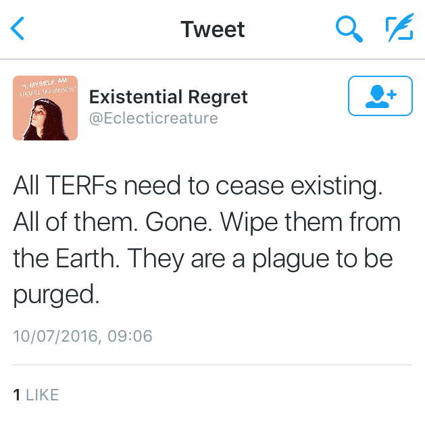
Task: Tap the girl's face in the avatar
Action: pos(41,113)
